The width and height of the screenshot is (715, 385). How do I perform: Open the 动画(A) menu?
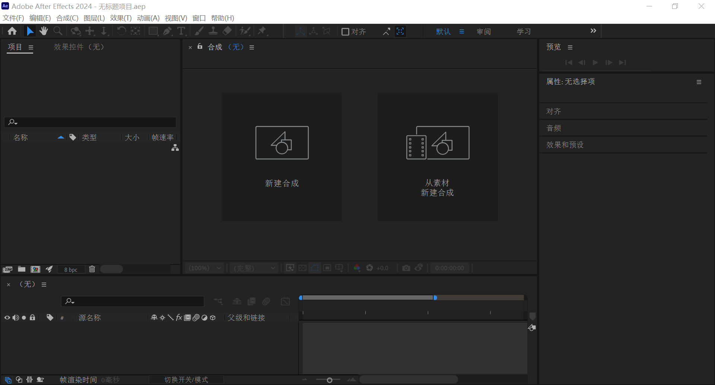[x=148, y=18]
